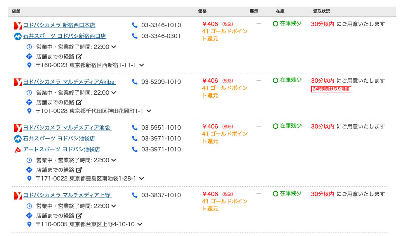Click Yodobashi logo icon beside マルチメディア上野
This screenshot has width=404, height=236.
[18, 196]
